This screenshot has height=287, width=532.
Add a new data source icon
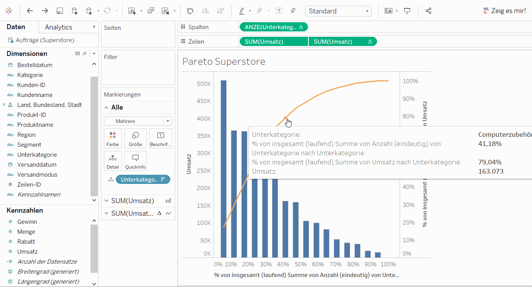(74, 11)
